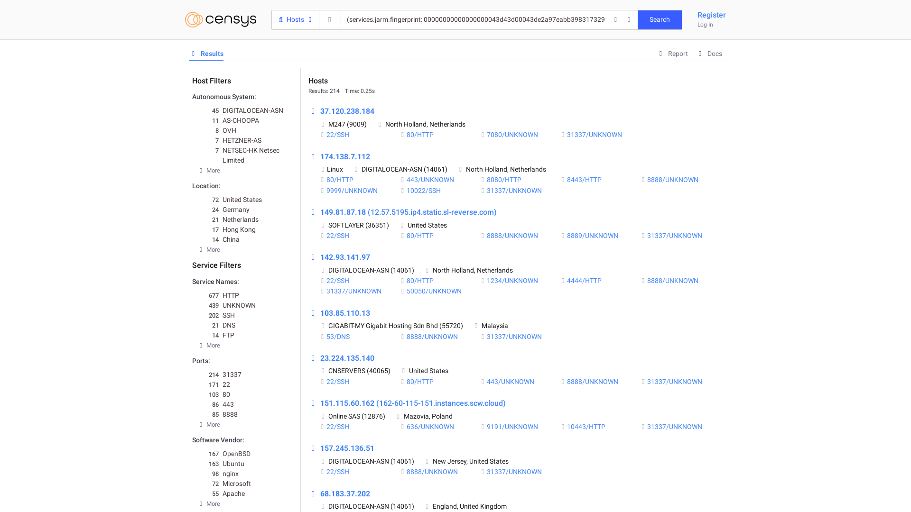This screenshot has height=512, width=911.
Task: Click the Results: 214 count indicator
Action: [x=324, y=91]
